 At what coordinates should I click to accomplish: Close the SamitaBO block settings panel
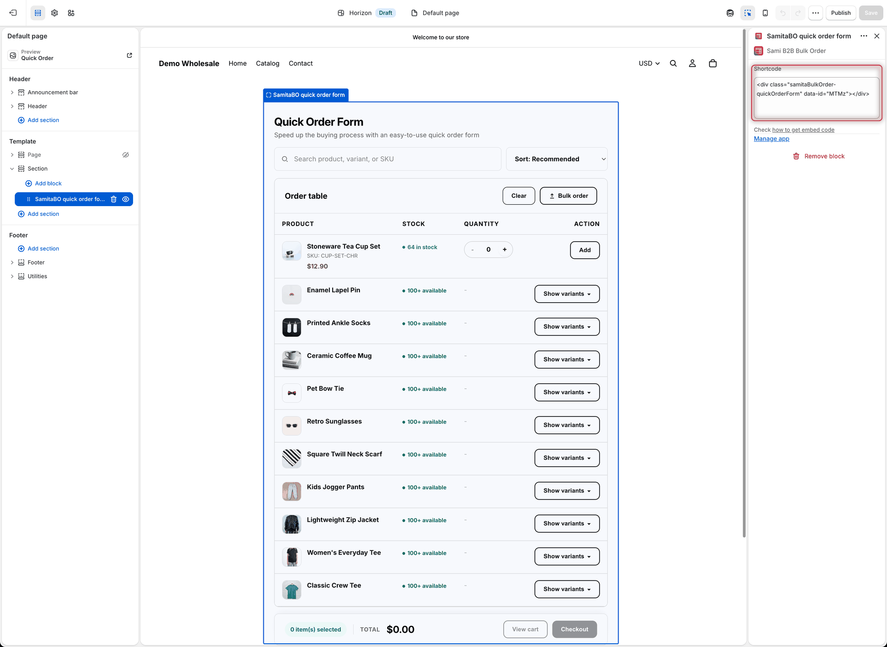pyautogui.click(x=876, y=36)
